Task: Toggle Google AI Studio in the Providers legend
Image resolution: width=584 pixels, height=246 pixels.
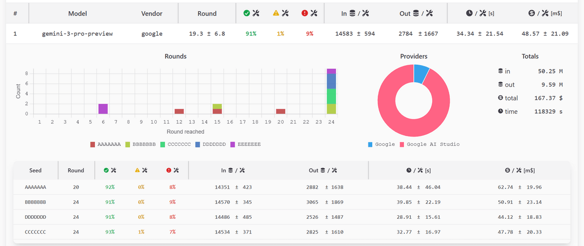Action: coord(429,144)
